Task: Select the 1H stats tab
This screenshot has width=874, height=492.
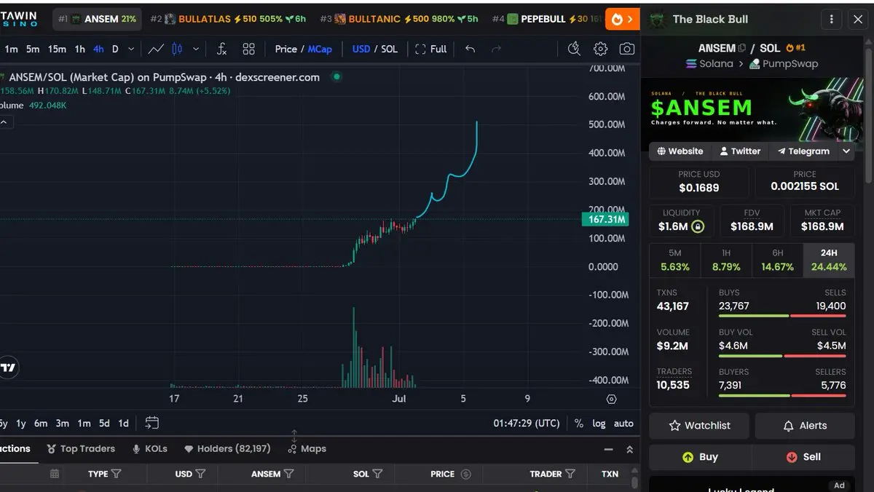Action: [x=726, y=260]
